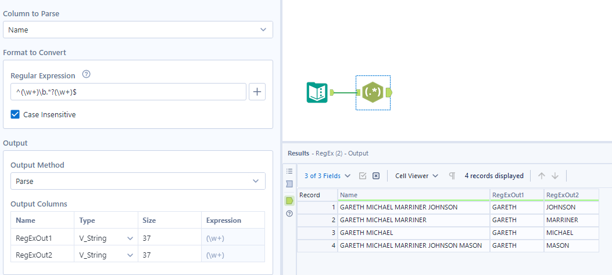612x275 pixels.
Task: Click the X icon to deselect all fields
Action: pyautogui.click(x=376, y=176)
